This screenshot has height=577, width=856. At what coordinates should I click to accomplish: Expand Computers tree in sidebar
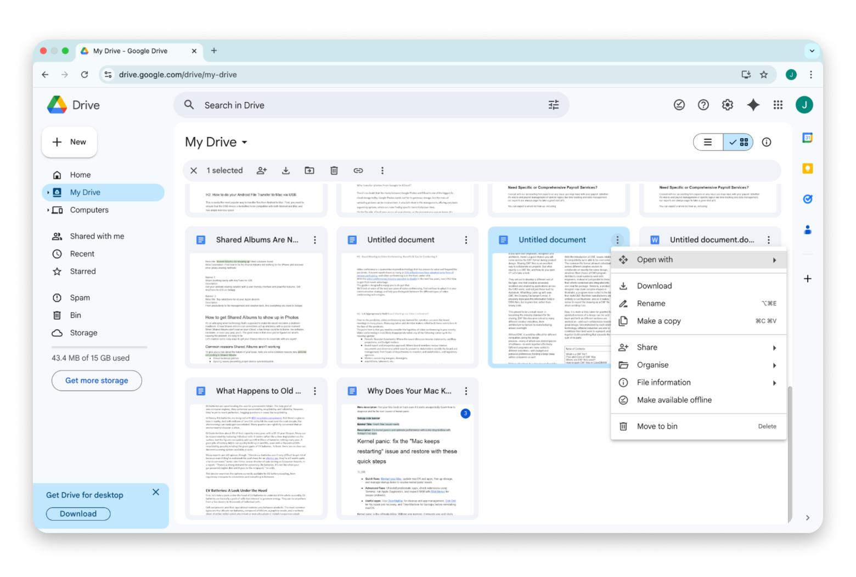pos(48,210)
